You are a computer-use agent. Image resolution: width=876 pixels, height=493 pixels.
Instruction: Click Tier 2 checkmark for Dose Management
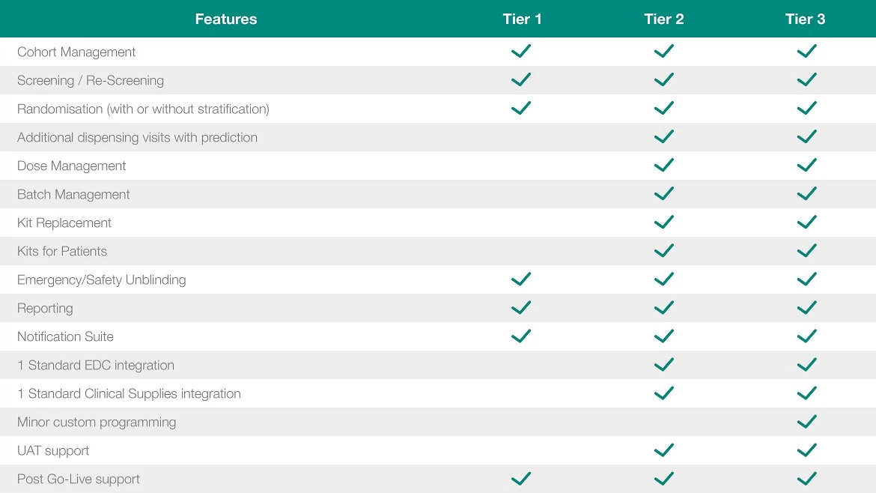click(x=663, y=166)
